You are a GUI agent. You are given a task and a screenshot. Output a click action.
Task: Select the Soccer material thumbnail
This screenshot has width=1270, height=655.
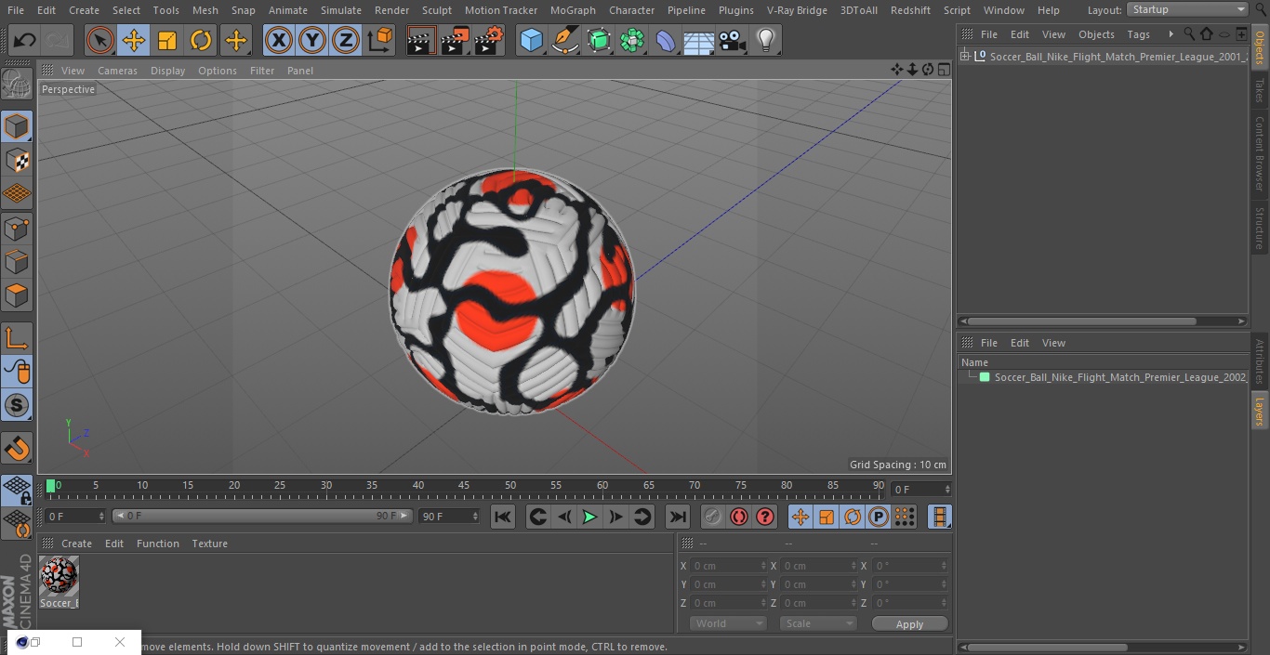coord(59,576)
